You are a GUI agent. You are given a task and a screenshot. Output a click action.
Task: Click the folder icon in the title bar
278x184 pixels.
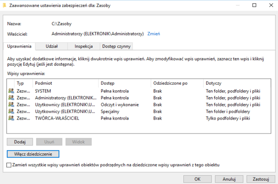[x=4, y=5]
